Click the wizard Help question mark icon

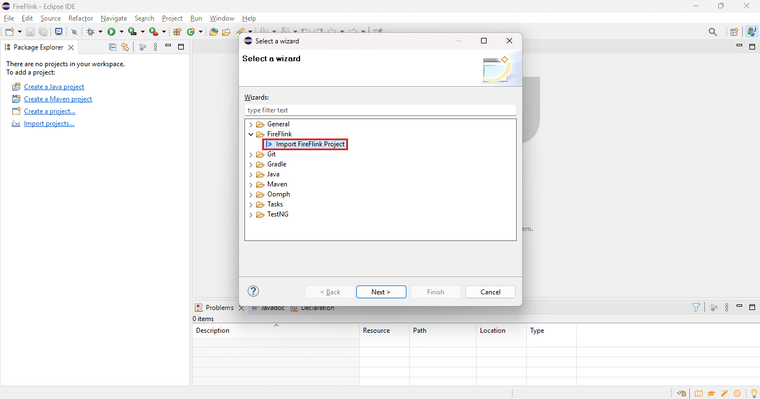tap(253, 291)
